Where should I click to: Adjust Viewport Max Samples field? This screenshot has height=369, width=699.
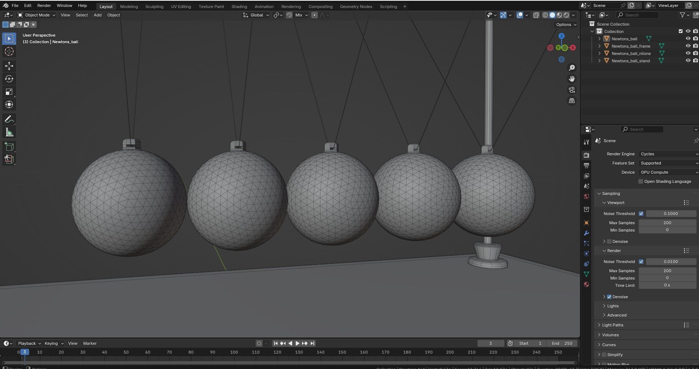pos(667,223)
